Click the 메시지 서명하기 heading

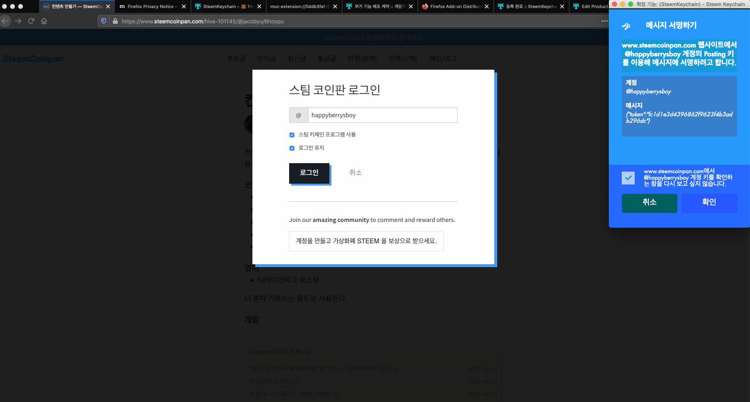pos(671,25)
